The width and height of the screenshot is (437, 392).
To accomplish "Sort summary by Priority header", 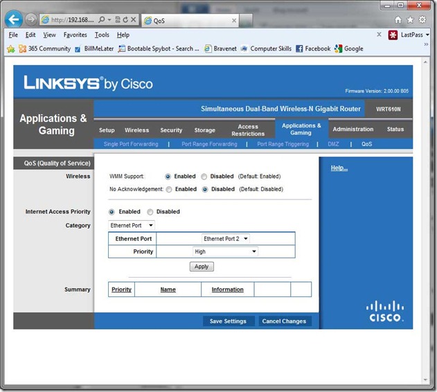I will point(121,289).
